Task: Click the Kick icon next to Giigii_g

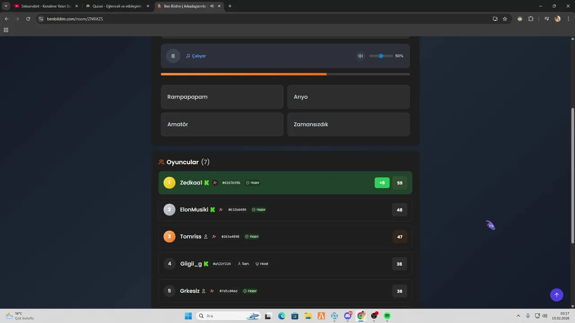Action: pos(206,264)
